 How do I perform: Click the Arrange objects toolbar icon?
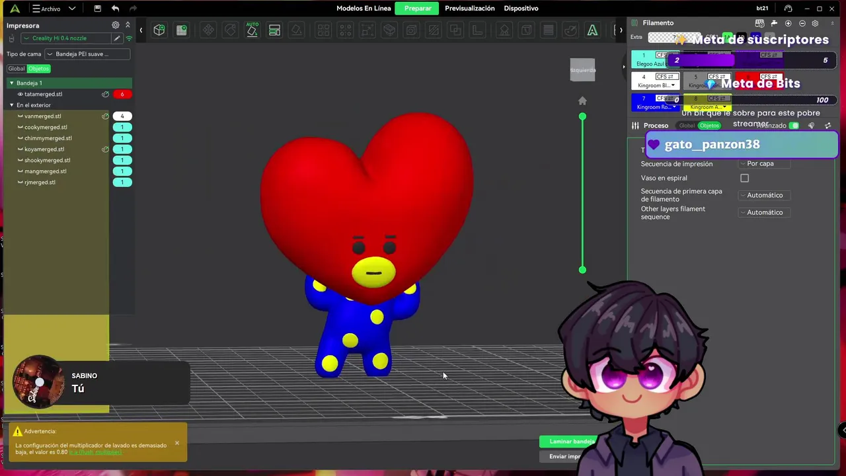(274, 30)
